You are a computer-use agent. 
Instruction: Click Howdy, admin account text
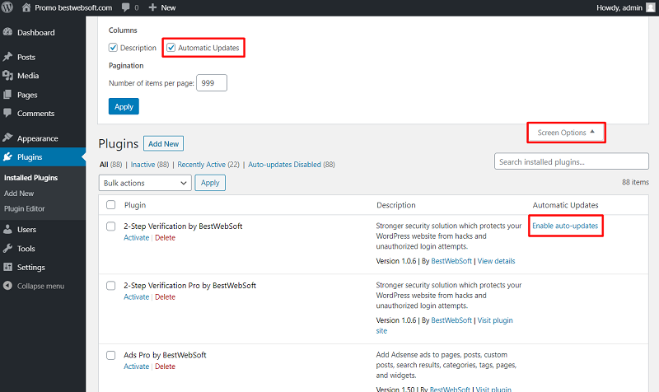tap(619, 7)
